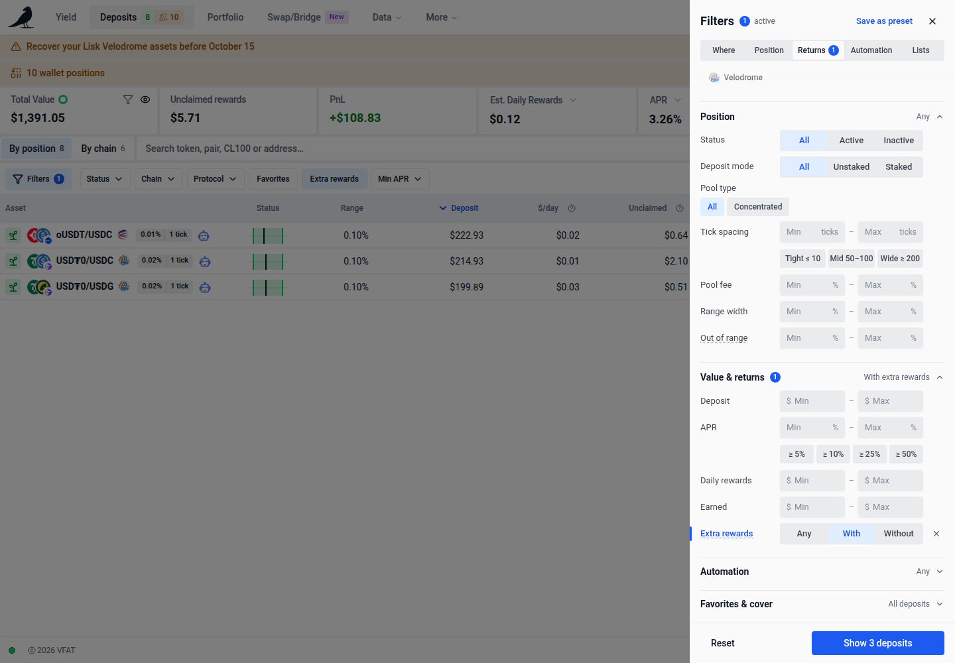Click the range chart for USD₮0/USDC
Screen dimensions: 955x663
pos(268,261)
